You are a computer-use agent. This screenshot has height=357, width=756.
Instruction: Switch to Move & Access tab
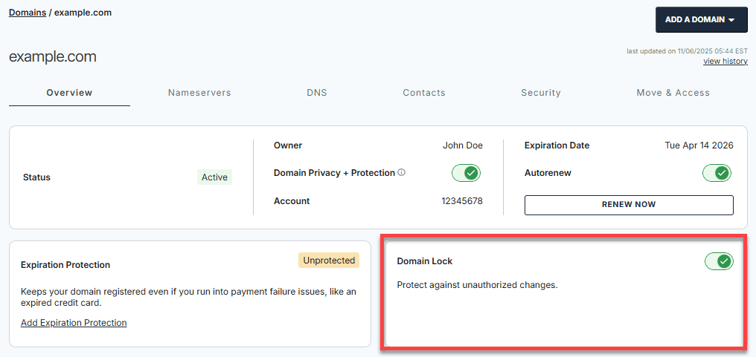(673, 93)
